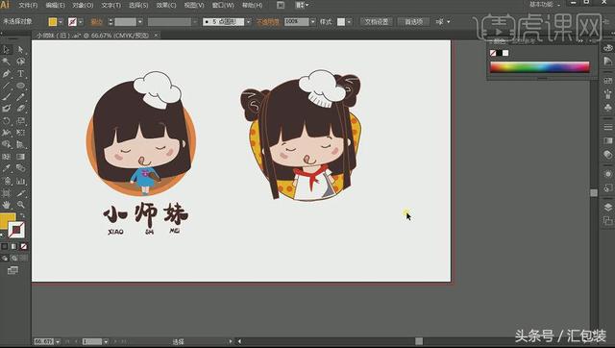Open the Layers panel icon in the right dock
Image resolution: width=615 pixels, height=348 pixels.
pos(607,207)
